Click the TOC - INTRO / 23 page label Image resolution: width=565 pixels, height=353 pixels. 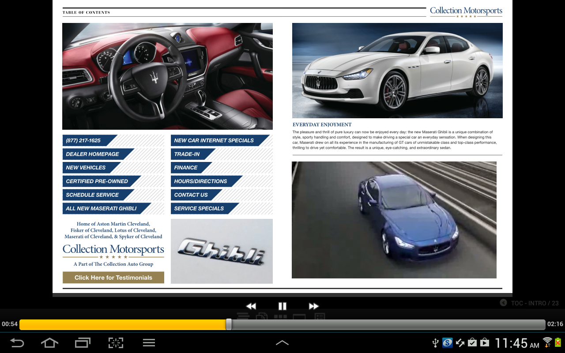pos(535,303)
